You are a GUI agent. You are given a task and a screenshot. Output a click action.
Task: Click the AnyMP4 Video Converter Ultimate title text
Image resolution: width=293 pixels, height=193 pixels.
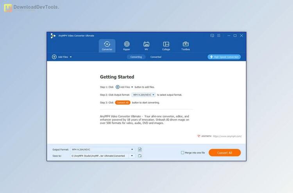point(76,36)
